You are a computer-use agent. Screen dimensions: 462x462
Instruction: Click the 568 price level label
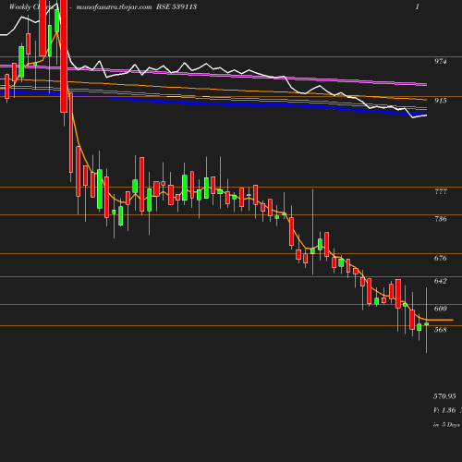(440, 330)
